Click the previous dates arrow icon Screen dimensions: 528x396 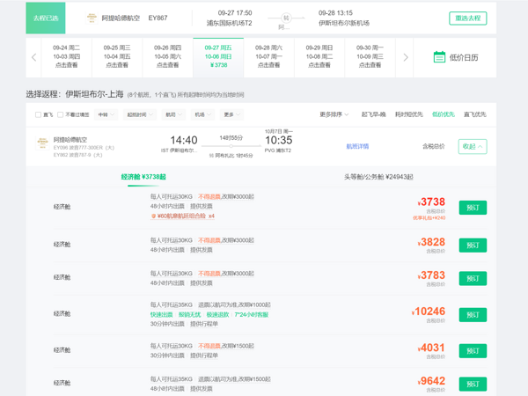(33, 57)
